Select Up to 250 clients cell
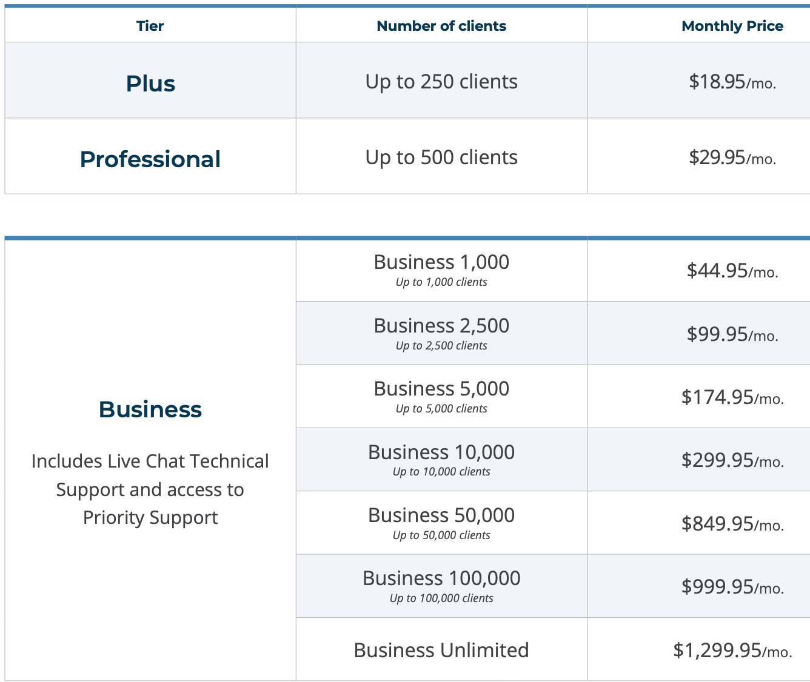Screen dimensions: 810x682 (x=441, y=82)
